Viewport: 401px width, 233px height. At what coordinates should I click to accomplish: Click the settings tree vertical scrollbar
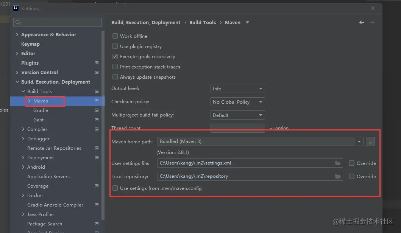103,125
